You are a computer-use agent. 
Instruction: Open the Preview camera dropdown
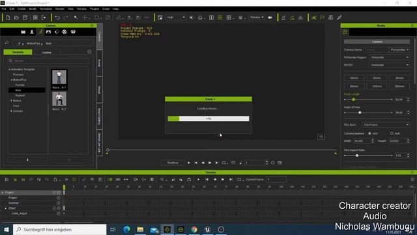tap(257, 18)
